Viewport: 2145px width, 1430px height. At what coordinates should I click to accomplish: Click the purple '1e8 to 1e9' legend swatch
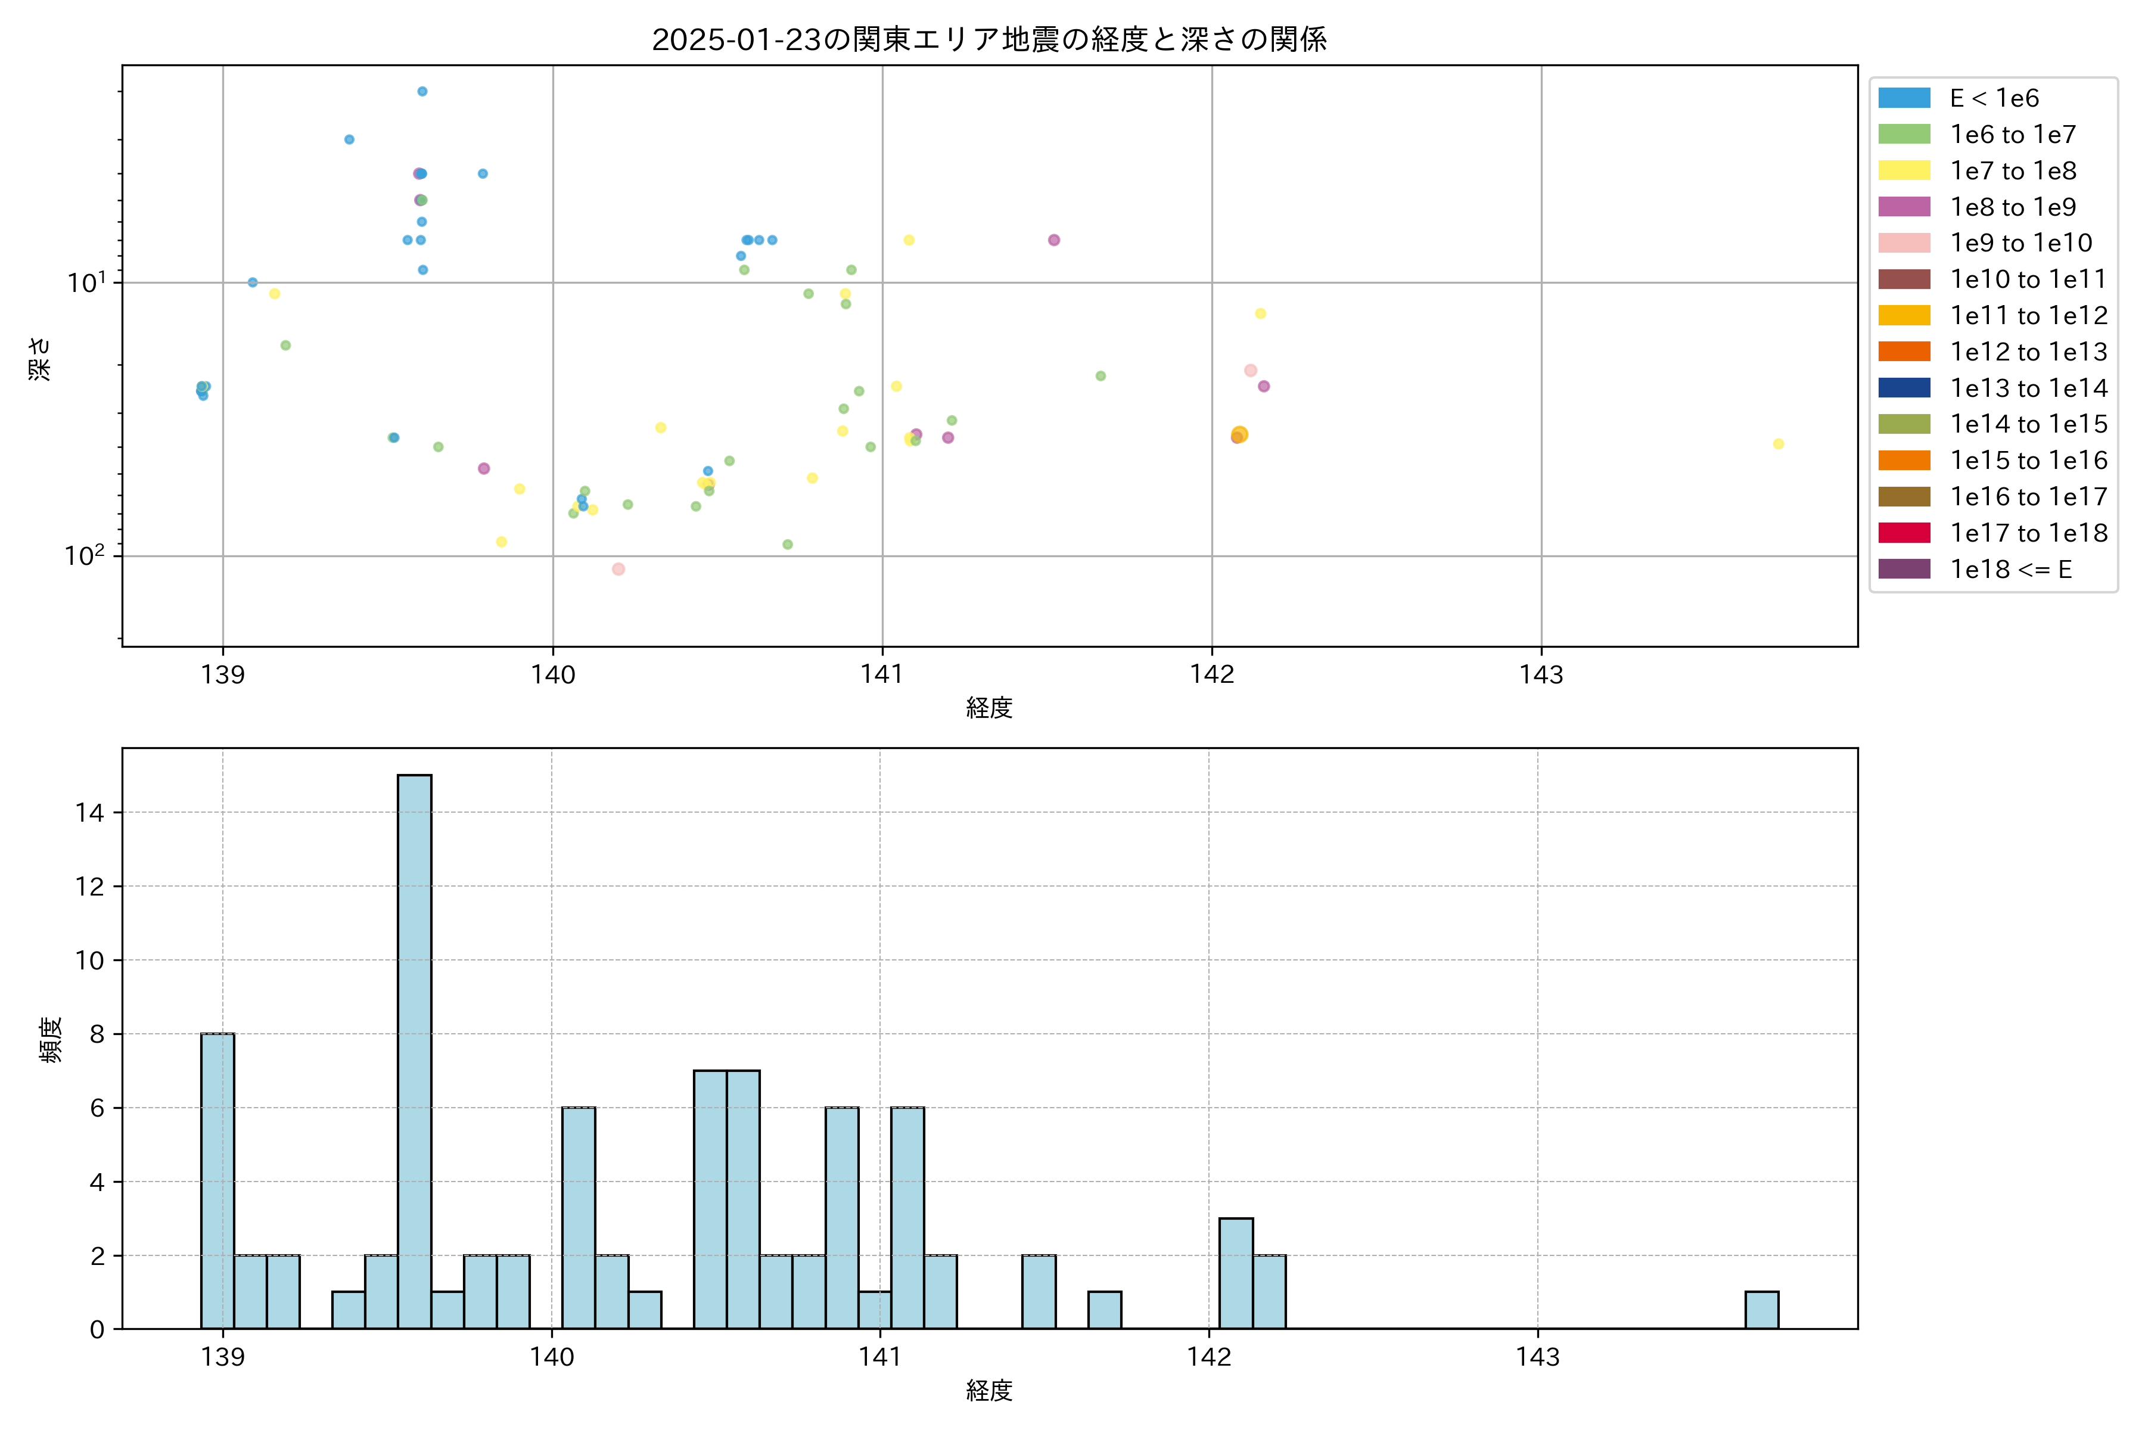pyautogui.click(x=1903, y=207)
